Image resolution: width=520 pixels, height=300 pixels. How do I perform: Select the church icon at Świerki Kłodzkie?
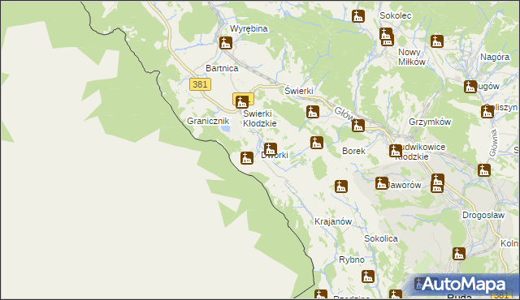pyautogui.click(x=242, y=102)
